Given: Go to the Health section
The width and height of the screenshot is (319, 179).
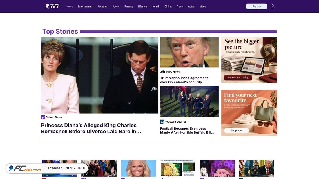Looking at the screenshot, I should tap(156, 6).
